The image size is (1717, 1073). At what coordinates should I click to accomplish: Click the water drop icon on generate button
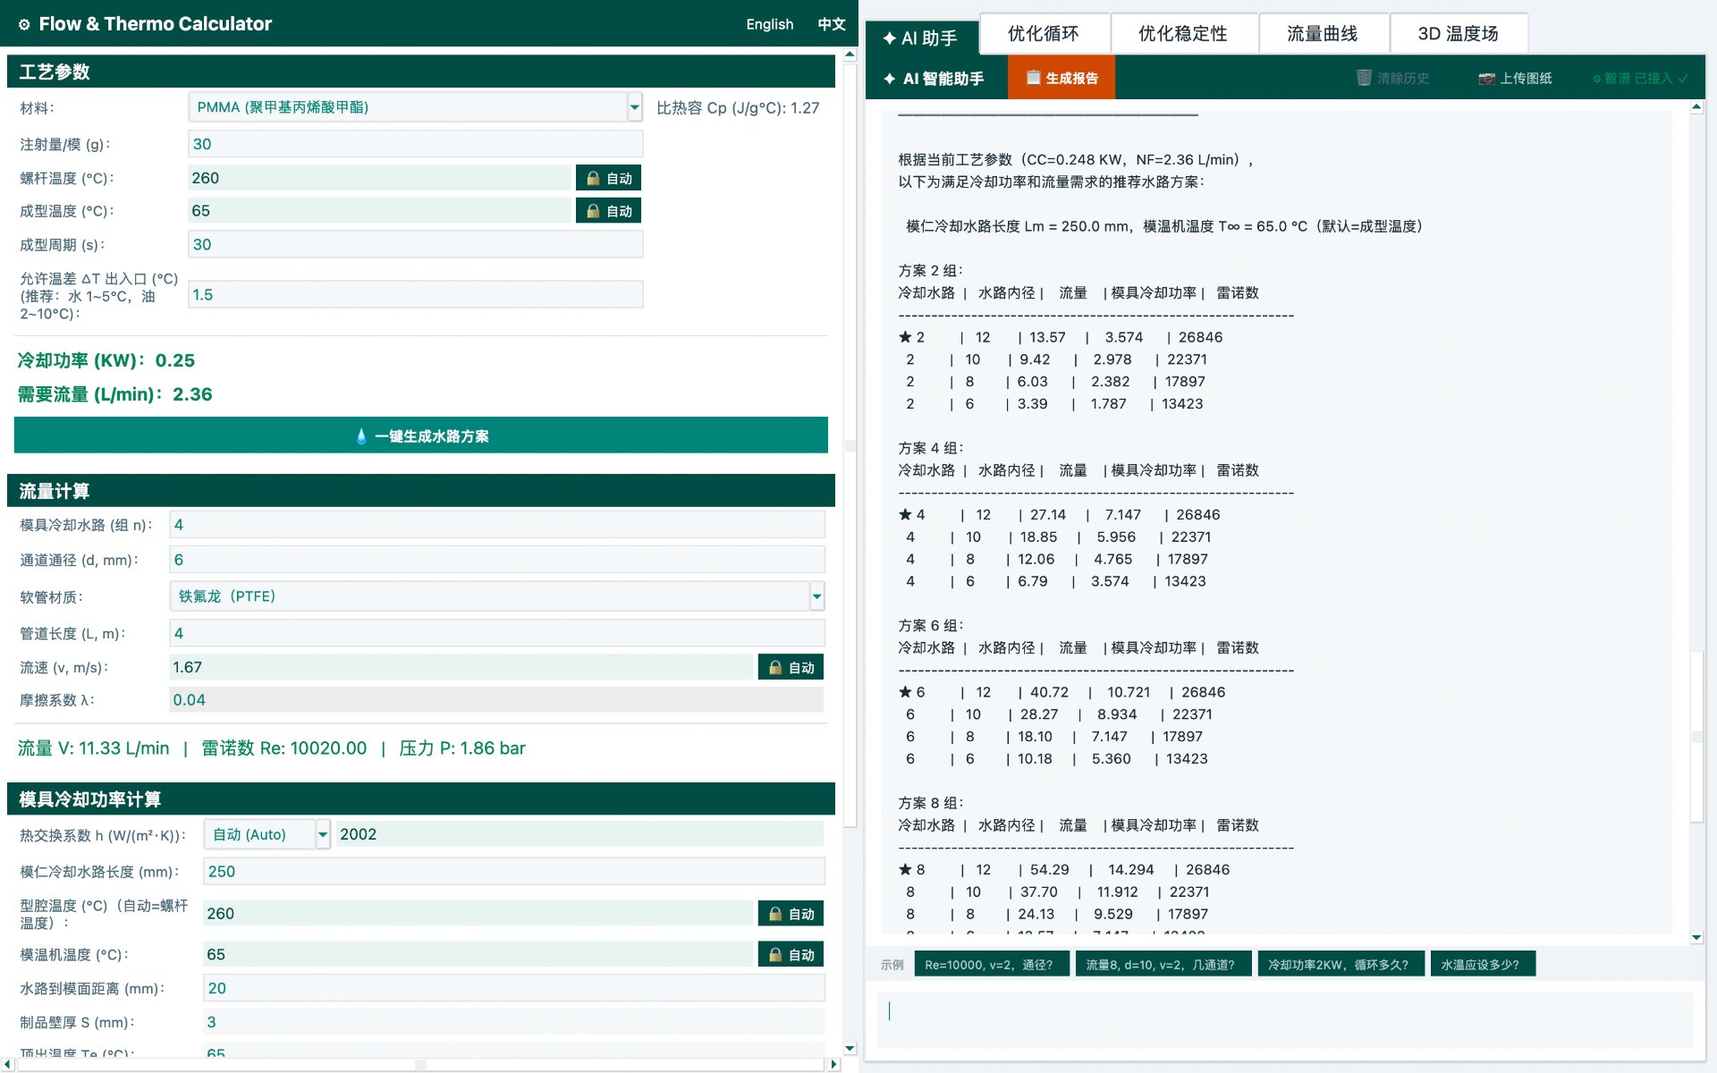click(361, 436)
